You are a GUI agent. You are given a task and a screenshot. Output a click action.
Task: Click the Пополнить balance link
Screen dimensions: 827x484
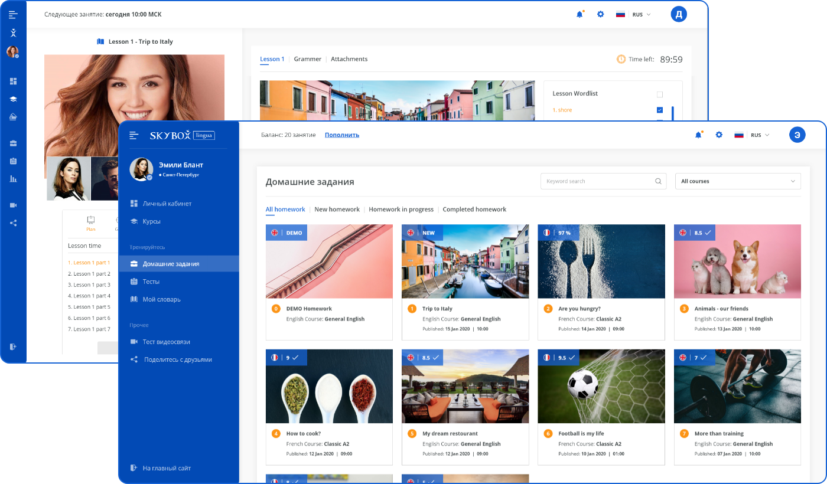click(x=342, y=135)
